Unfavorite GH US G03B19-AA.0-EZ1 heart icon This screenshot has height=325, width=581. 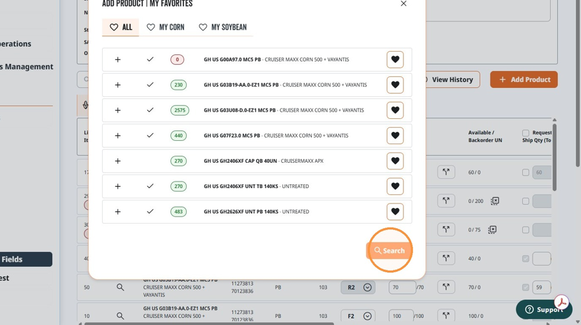[395, 85]
